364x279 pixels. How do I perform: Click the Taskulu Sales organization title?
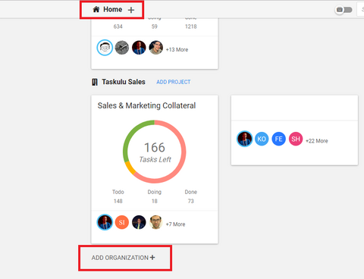(124, 82)
